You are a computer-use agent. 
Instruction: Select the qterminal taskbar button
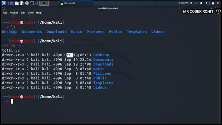(76, 3)
